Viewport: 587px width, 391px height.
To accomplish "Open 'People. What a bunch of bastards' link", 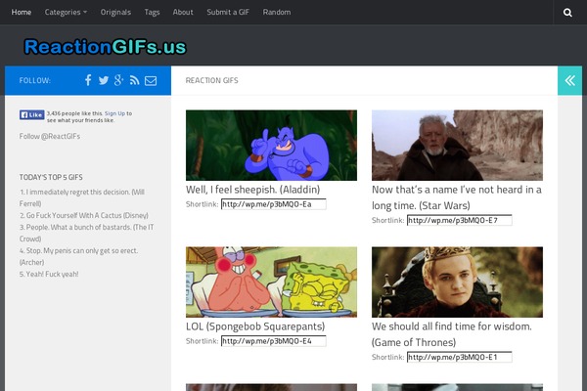I will pos(86,233).
